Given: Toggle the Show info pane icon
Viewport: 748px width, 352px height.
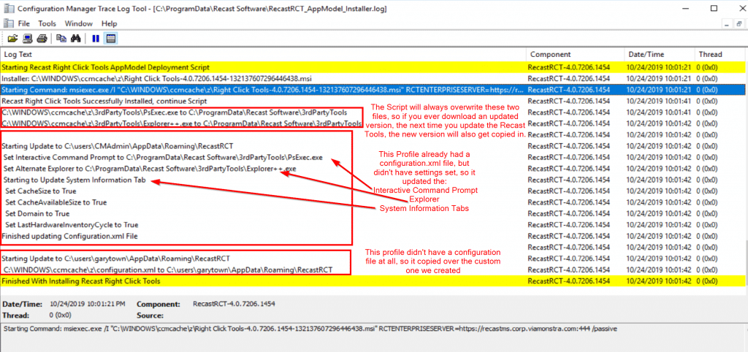Looking at the screenshot, I should tap(110, 38).
